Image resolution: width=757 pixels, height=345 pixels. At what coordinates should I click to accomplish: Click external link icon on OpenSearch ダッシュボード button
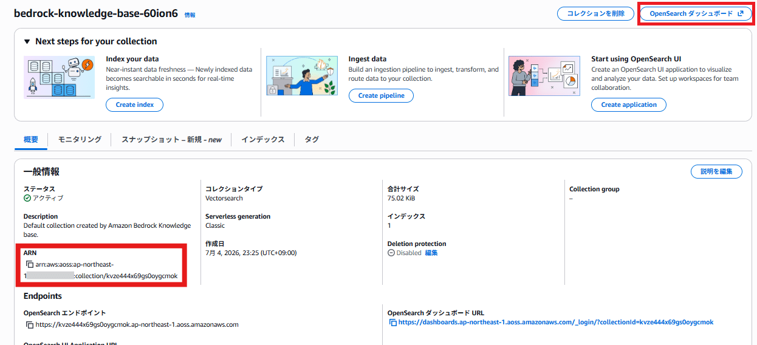(x=740, y=13)
